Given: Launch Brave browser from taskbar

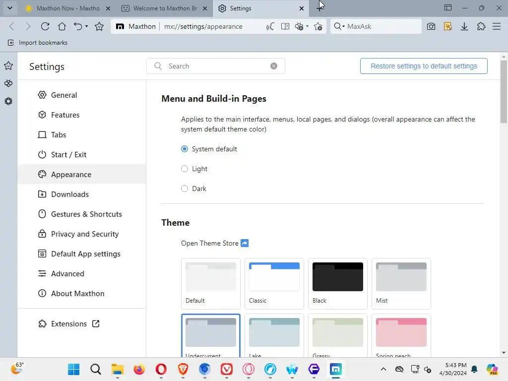Looking at the screenshot, I should pos(183,369).
